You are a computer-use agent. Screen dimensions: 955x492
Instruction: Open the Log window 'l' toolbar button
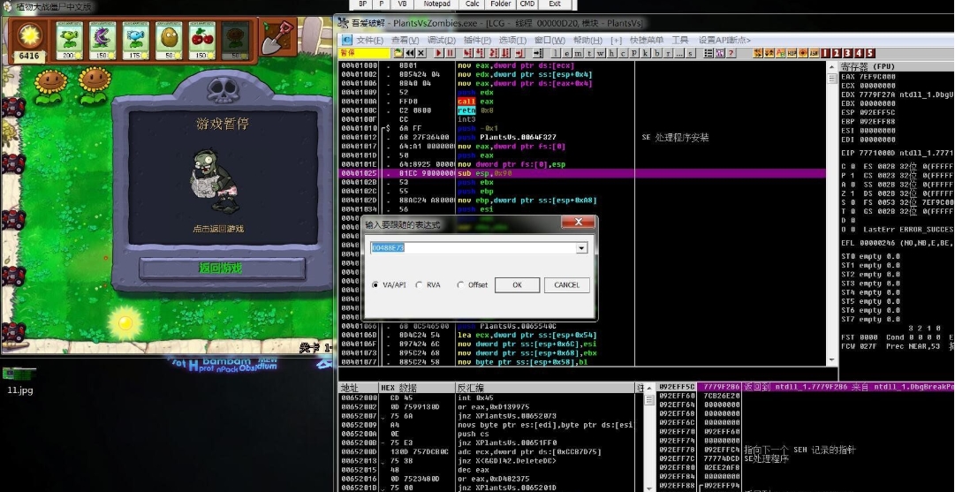[556, 53]
